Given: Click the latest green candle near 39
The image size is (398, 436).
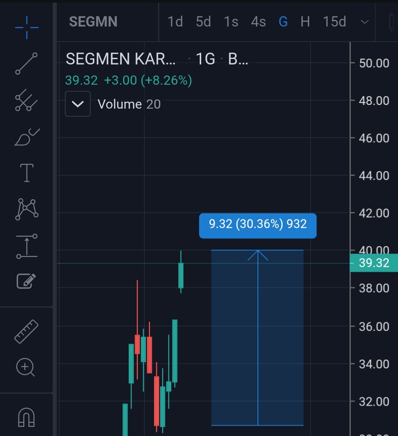Looking at the screenshot, I should tap(181, 275).
